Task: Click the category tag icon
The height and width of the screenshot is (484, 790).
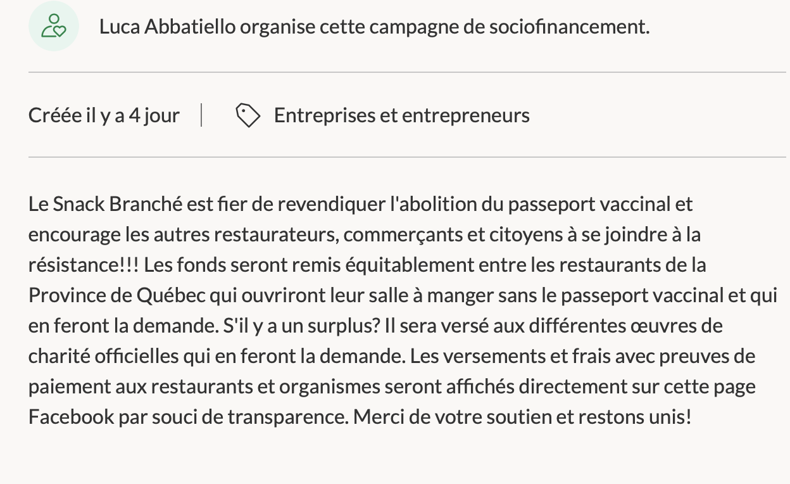Action: (x=248, y=116)
